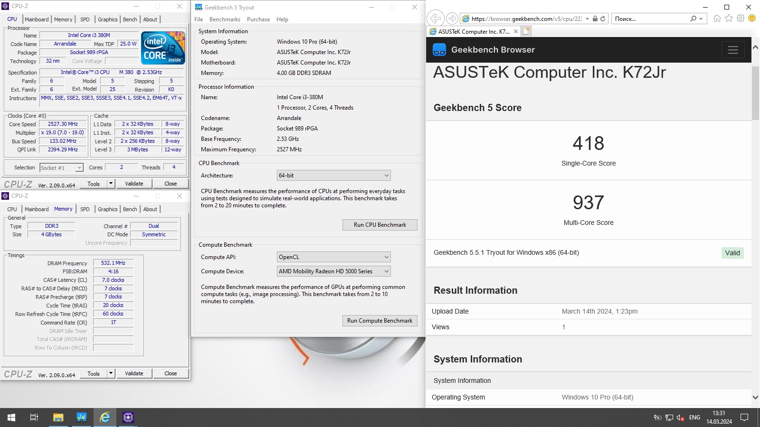
Task: Click the muted volume tray icon
Action: tap(680, 418)
